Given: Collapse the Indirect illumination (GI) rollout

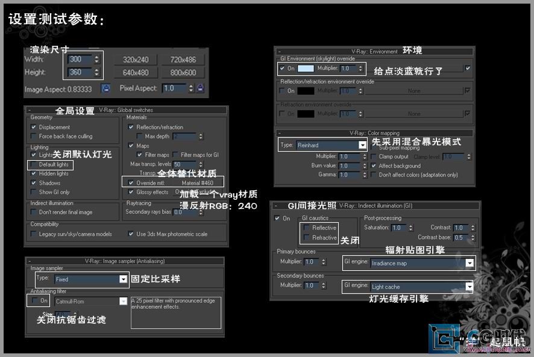Looking at the screenshot, I should (275, 206).
